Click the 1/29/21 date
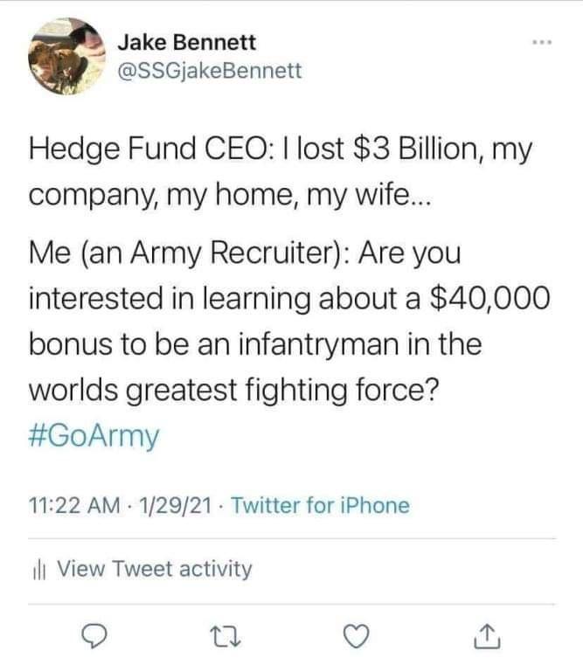 click(175, 505)
